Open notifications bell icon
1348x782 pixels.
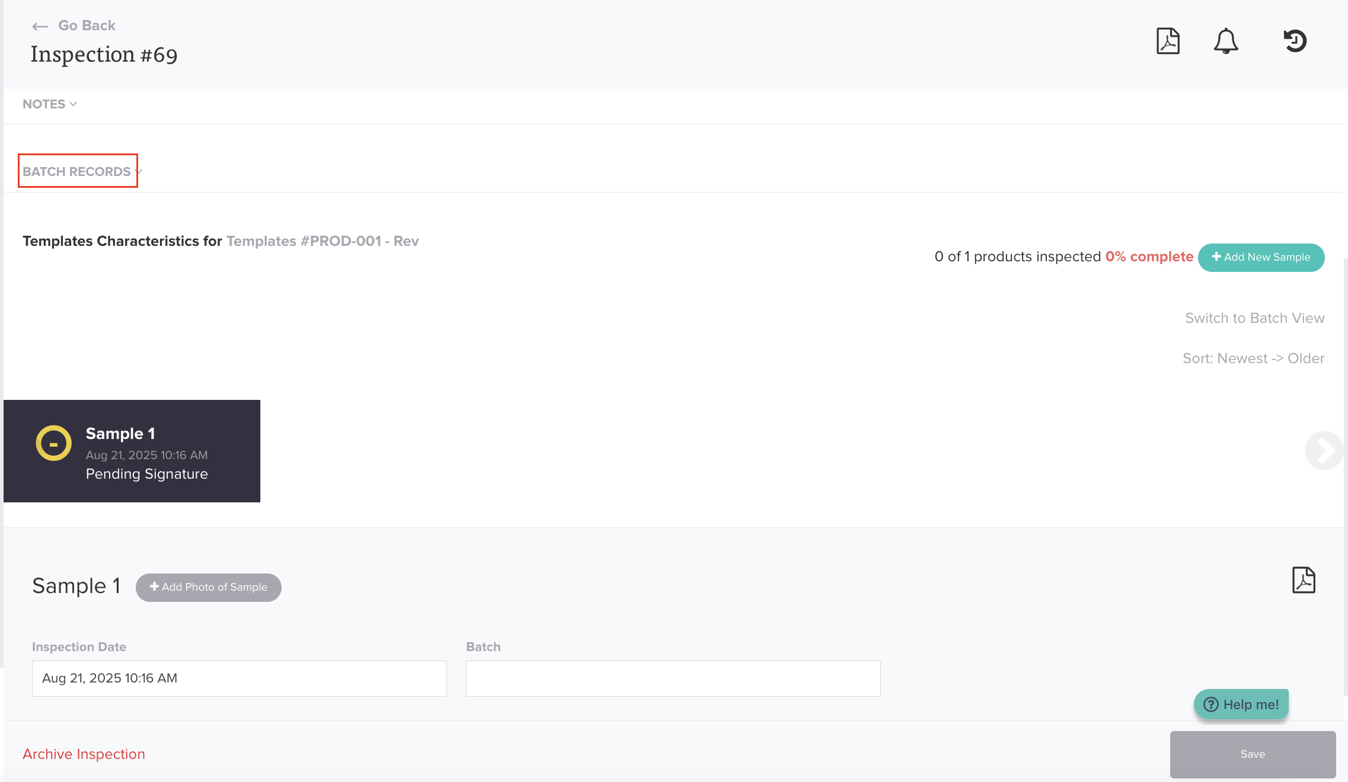point(1225,41)
